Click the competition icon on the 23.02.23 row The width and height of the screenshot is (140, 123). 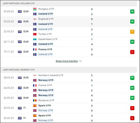(20, 108)
